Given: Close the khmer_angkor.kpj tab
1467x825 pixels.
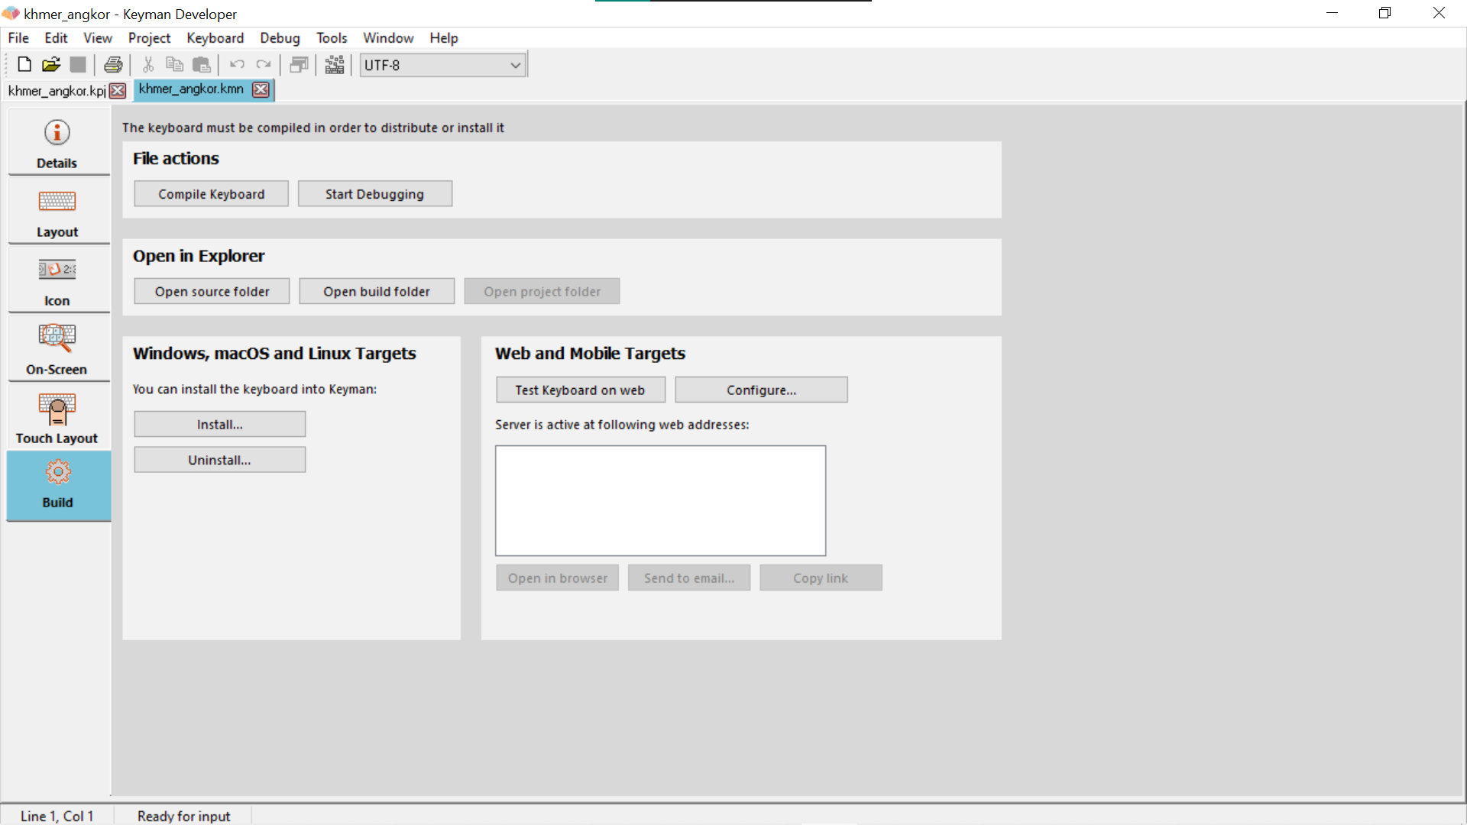Looking at the screenshot, I should [118, 91].
